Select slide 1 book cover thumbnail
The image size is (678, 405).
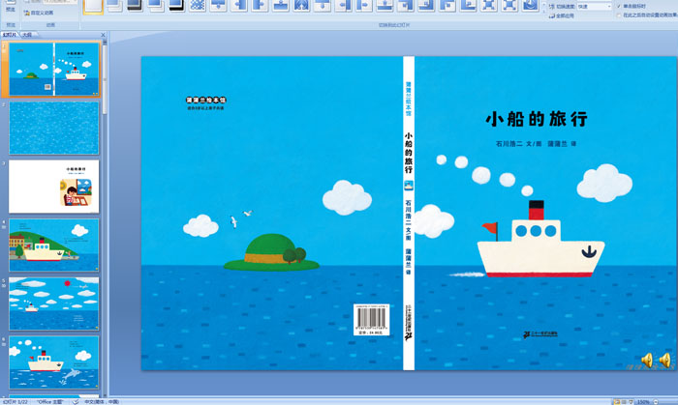point(54,69)
